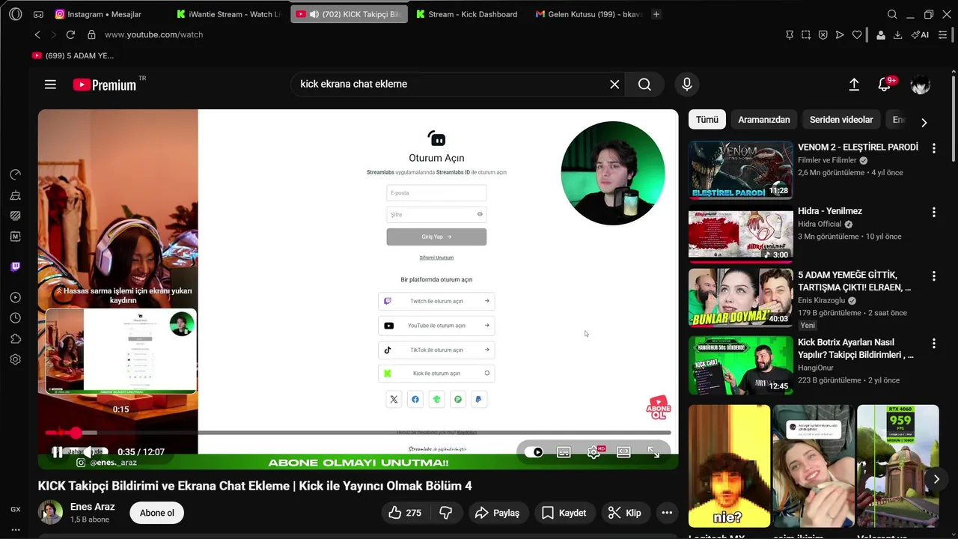Subscribe with Abone ol button
The image size is (958, 539).
tap(157, 513)
